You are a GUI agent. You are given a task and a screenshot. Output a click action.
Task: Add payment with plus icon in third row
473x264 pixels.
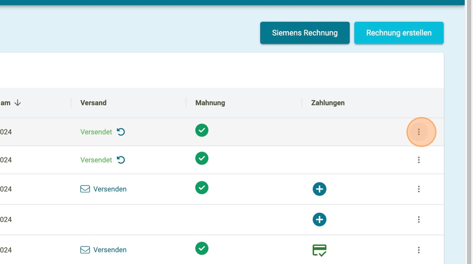[x=319, y=189]
